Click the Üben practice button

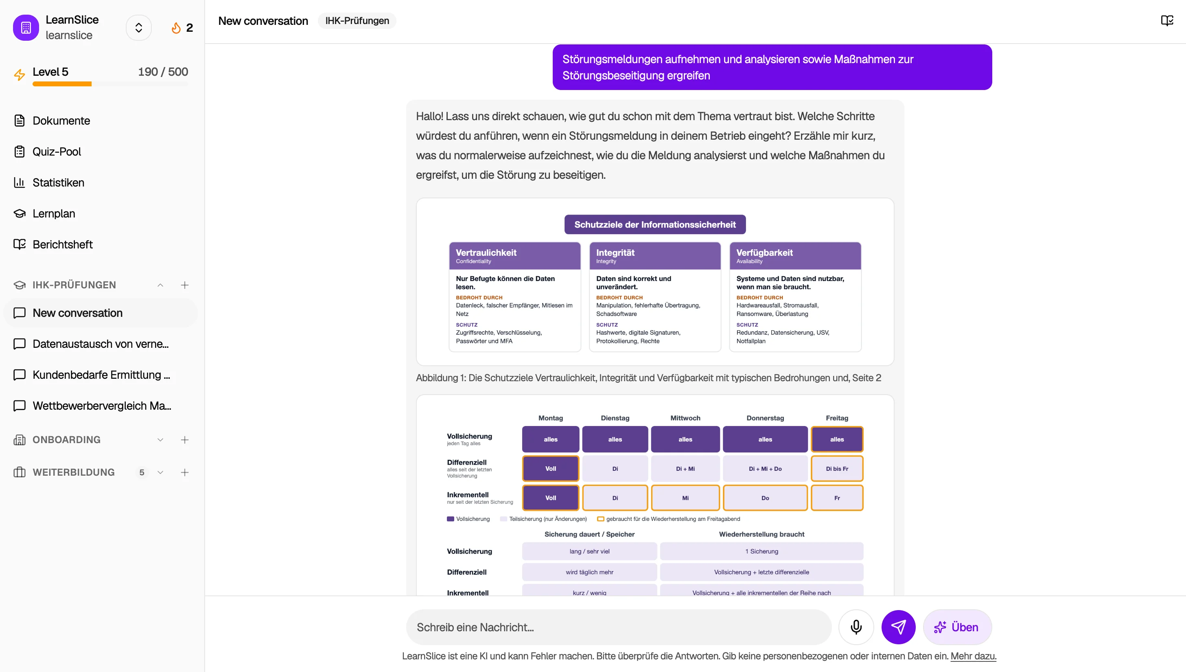[957, 627]
